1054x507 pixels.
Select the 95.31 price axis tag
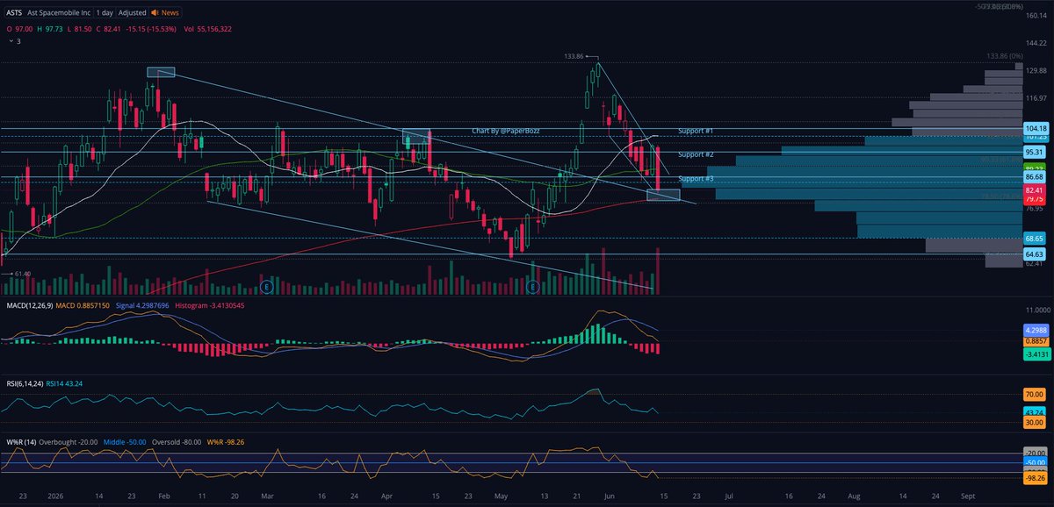coord(1034,152)
